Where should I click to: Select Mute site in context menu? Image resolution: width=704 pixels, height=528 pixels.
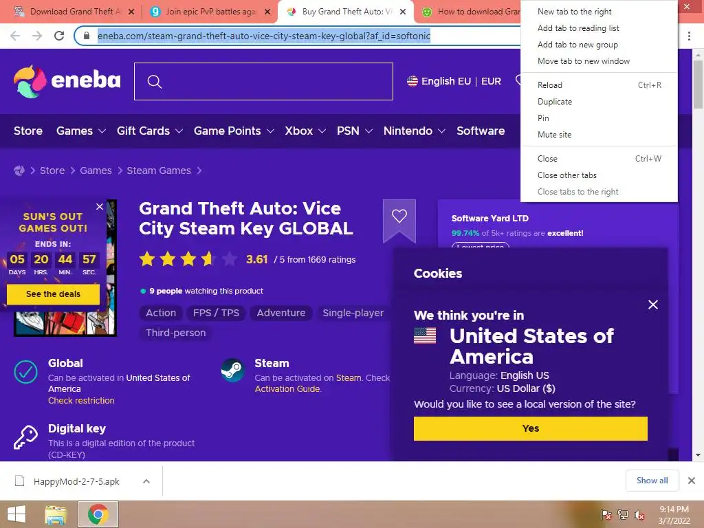599,135
